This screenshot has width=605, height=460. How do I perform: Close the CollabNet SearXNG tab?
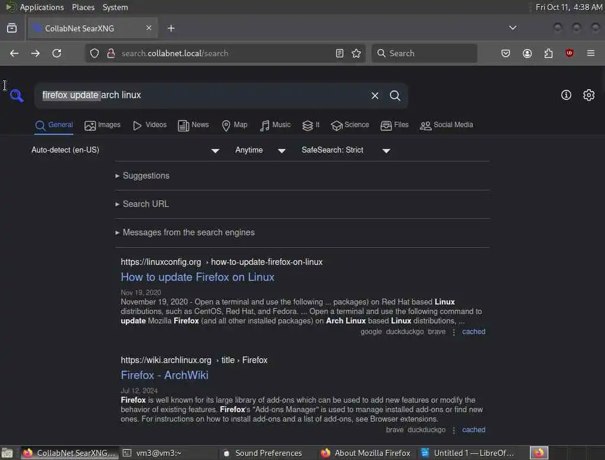[149, 28]
